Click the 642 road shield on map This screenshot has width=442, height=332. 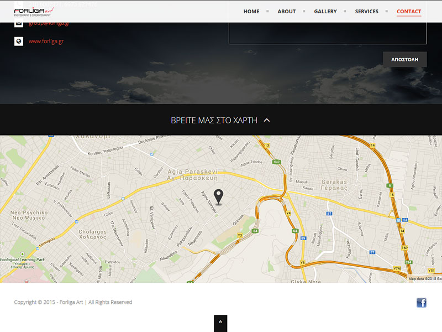coord(277,162)
